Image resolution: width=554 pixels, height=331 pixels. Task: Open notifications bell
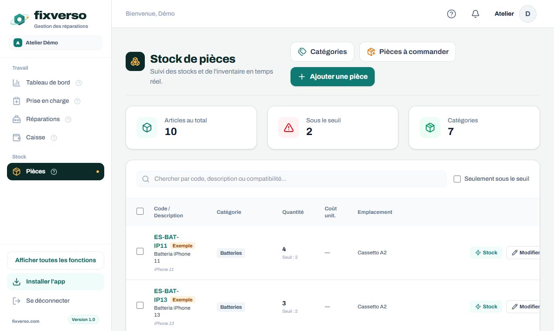(x=475, y=14)
